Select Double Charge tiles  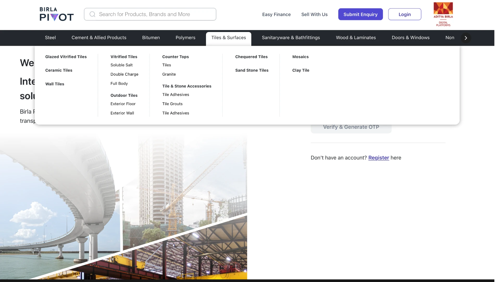[x=124, y=74]
